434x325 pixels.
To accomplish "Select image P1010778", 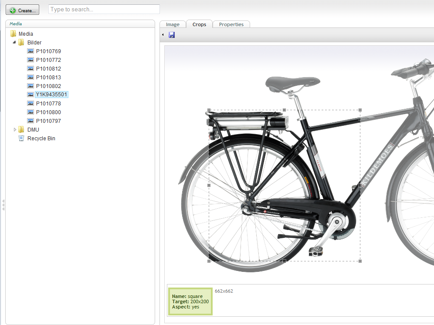I will pos(48,104).
